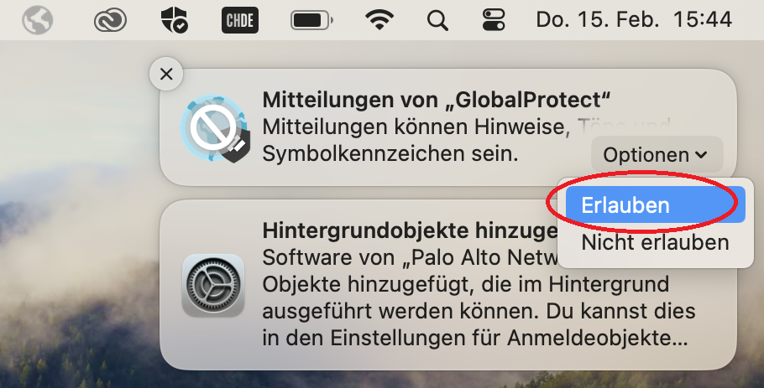Open the Creative Cloud menu bar icon
This screenshot has height=388, width=764.
tap(110, 21)
